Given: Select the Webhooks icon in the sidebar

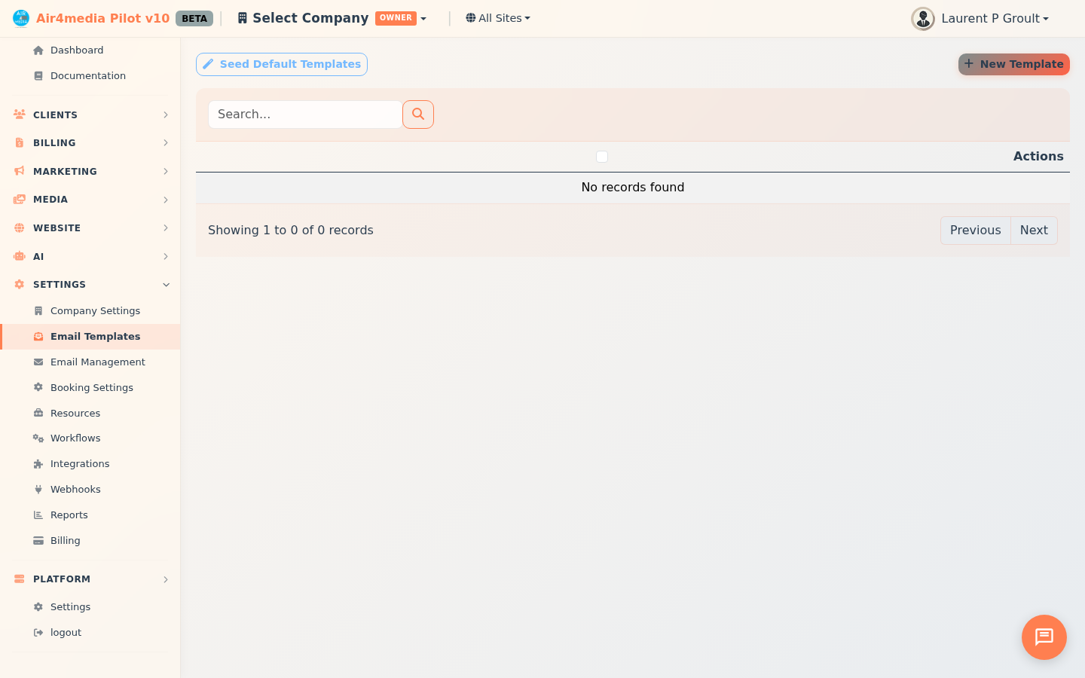Looking at the screenshot, I should point(38,489).
